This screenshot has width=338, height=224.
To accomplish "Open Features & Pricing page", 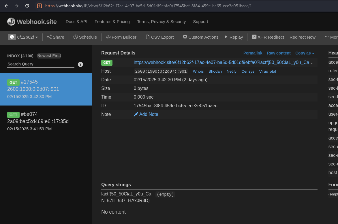I will point(112,22).
